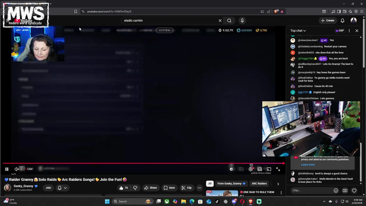Dislike this video
Screen dimensions: 366x206
click(135, 188)
